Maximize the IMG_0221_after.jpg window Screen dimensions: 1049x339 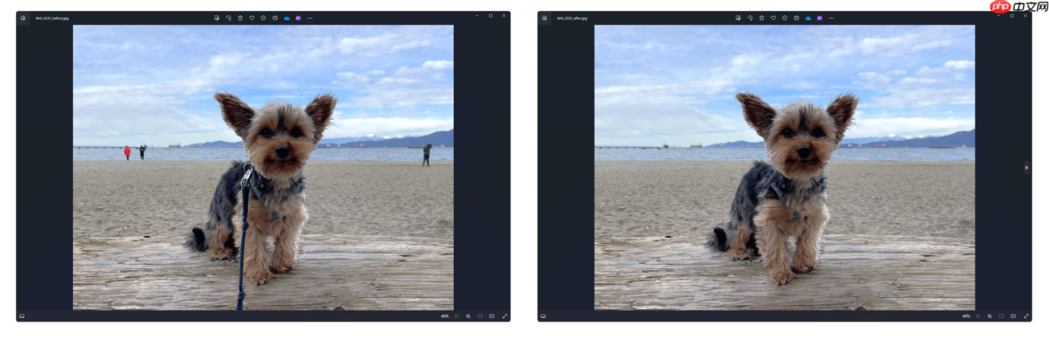(x=1012, y=15)
